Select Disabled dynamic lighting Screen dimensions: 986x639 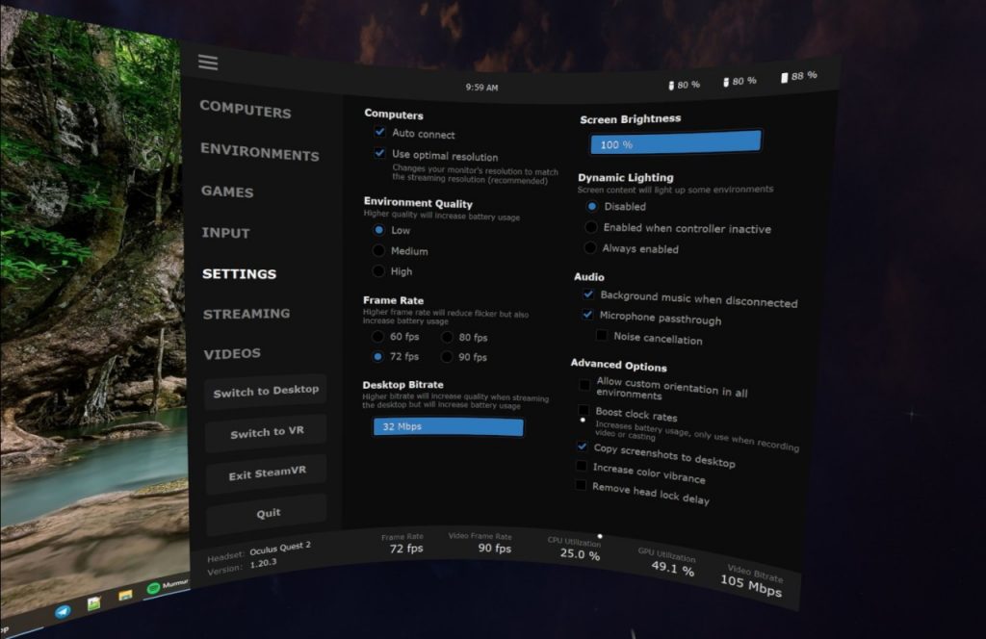tap(592, 206)
